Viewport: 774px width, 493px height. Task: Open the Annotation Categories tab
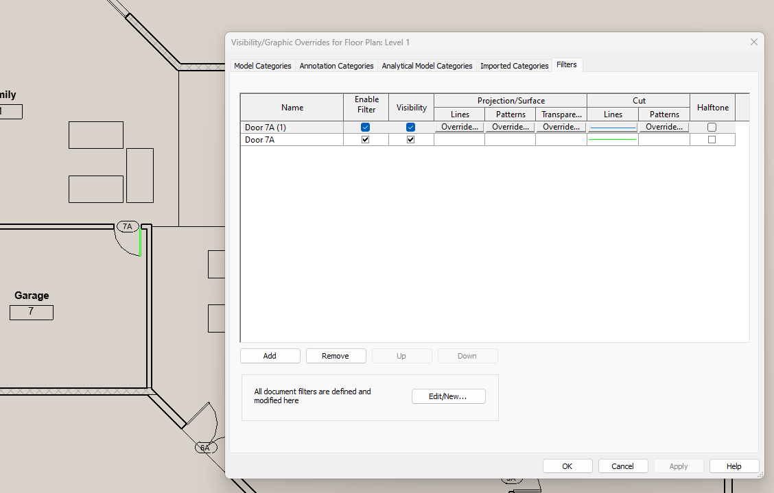[x=336, y=65]
